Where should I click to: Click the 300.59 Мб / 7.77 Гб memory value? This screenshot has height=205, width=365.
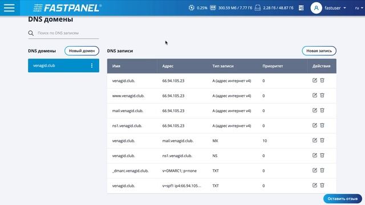point(235,8)
